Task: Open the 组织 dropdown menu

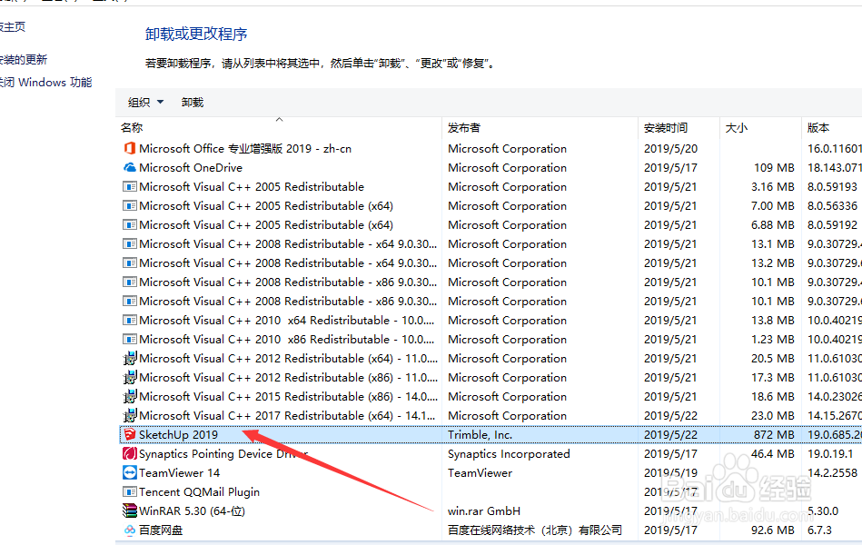Action: pyautogui.click(x=145, y=103)
